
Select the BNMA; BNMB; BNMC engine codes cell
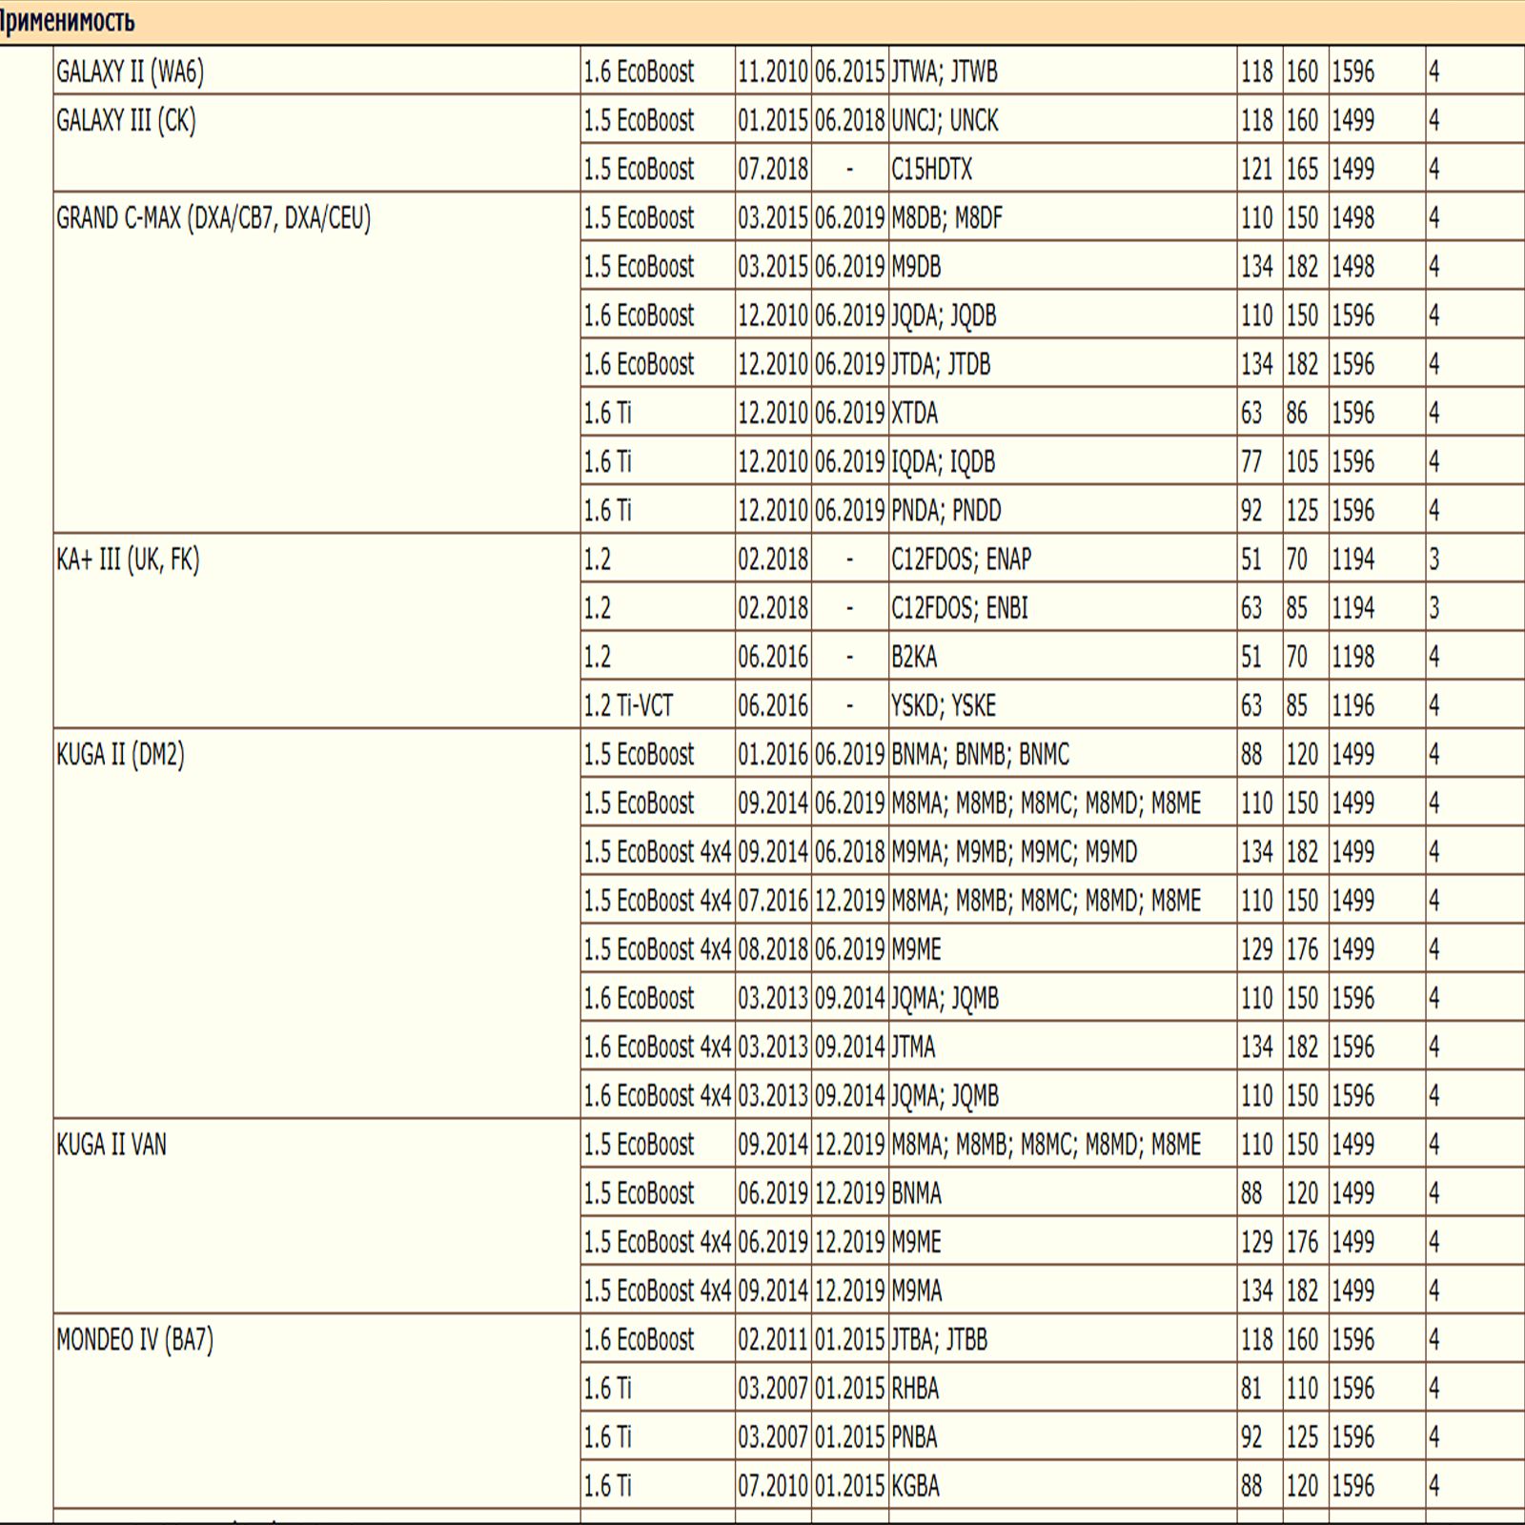(x=980, y=755)
